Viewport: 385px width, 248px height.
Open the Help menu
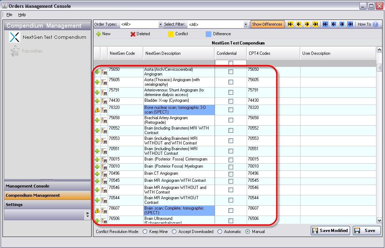(22, 15)
